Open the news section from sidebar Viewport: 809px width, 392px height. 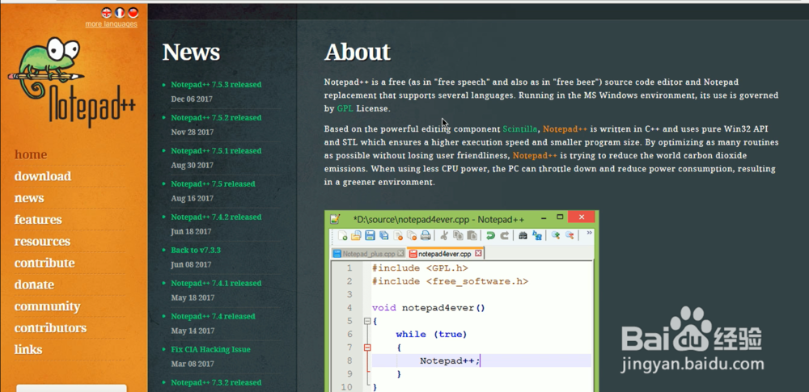pos(29,198)
